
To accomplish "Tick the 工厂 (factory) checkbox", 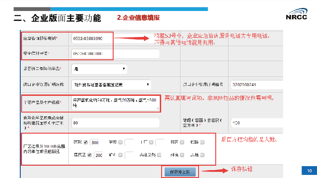I will (151, 142).
